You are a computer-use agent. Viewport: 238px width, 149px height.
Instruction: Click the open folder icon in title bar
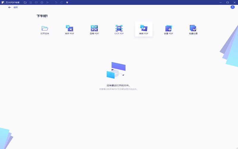(x=25, y=2)
